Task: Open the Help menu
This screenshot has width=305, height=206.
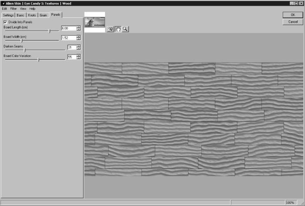Action: [x=32, y=9]
